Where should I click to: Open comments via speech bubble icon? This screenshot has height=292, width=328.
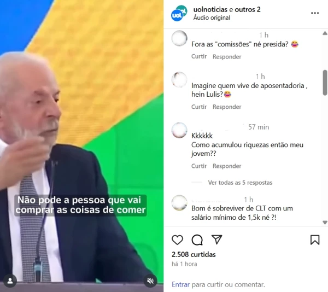coord(197,240)
